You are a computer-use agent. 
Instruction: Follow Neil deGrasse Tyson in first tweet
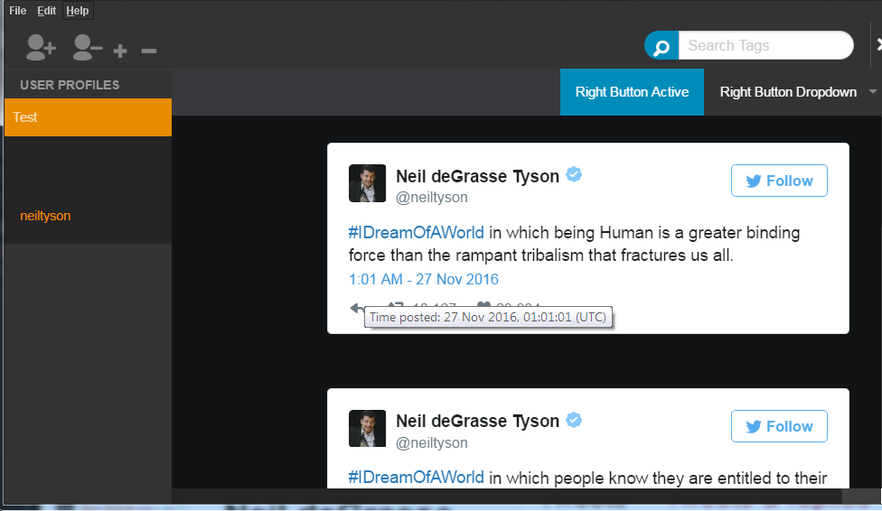(779, 181)
